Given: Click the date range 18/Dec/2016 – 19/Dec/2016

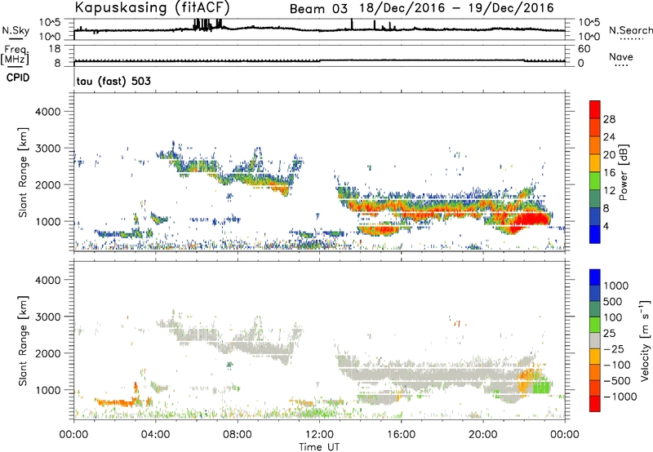Looking at the screenshot, I should (x=457, y=8).
